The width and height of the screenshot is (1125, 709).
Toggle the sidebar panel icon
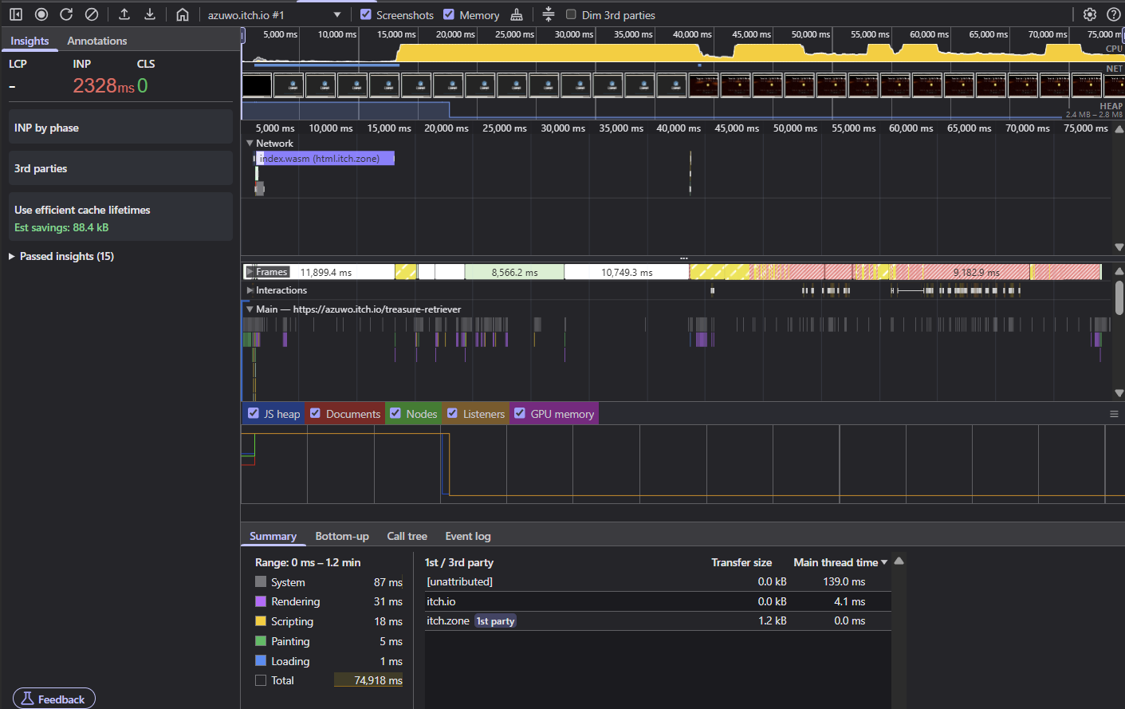point(16,14)
